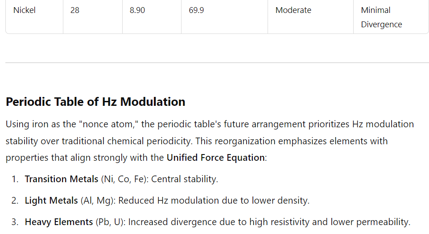Click the atomic number '28' cell
This screenshot has height=234, width=429.
click(x=93, y=17)
